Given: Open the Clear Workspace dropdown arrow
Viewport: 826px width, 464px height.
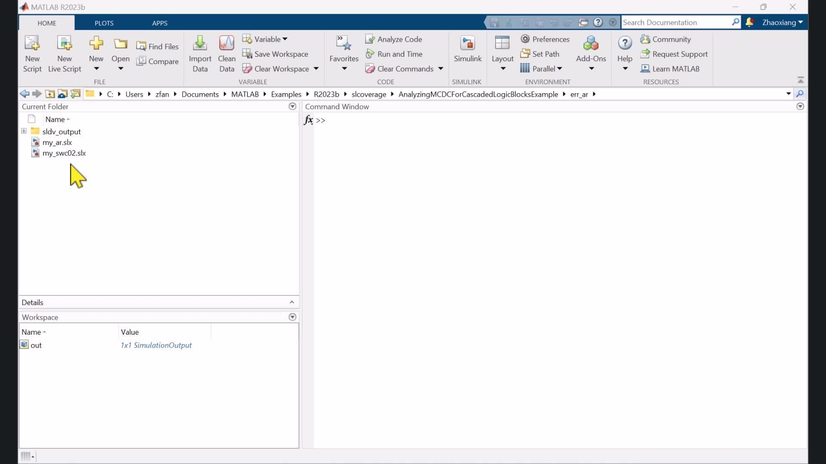Looking at the screenshot, I should [x=316, y=69].
